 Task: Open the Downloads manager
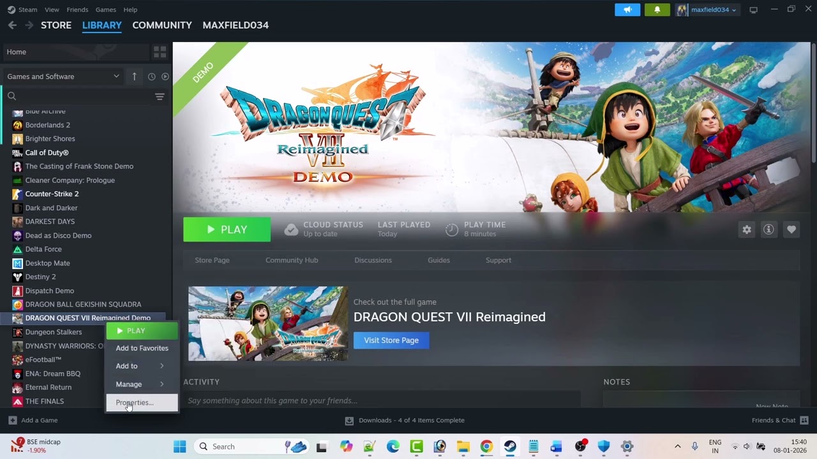click(x=405, y=420)
